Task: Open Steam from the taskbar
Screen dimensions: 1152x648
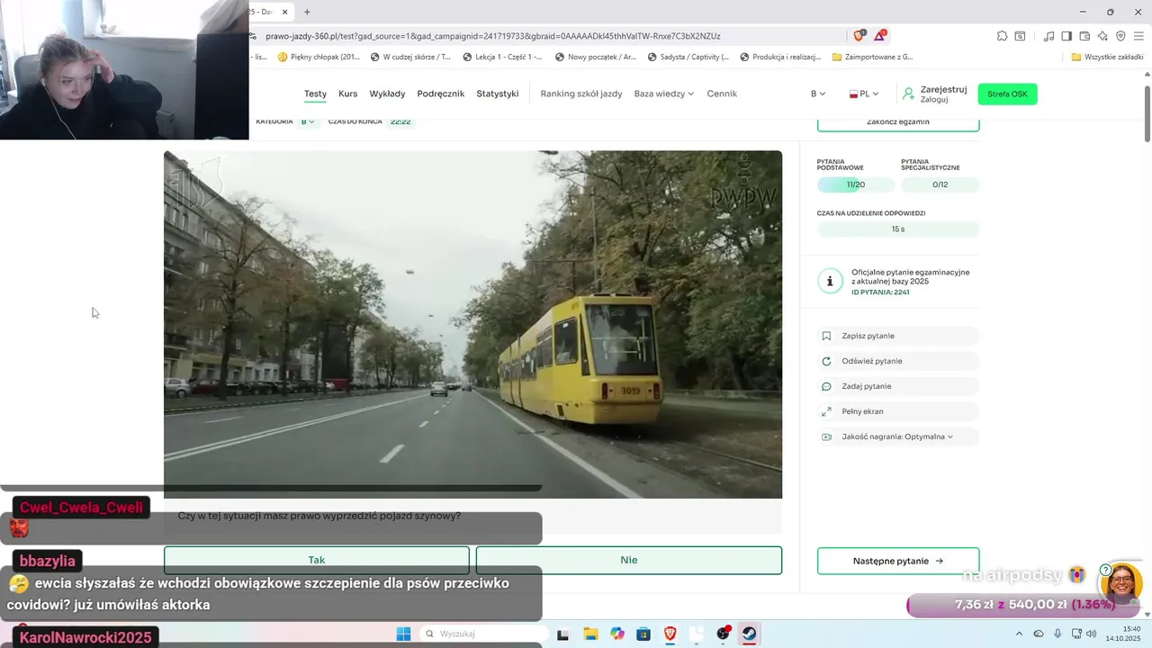Action: pos(749,634)
